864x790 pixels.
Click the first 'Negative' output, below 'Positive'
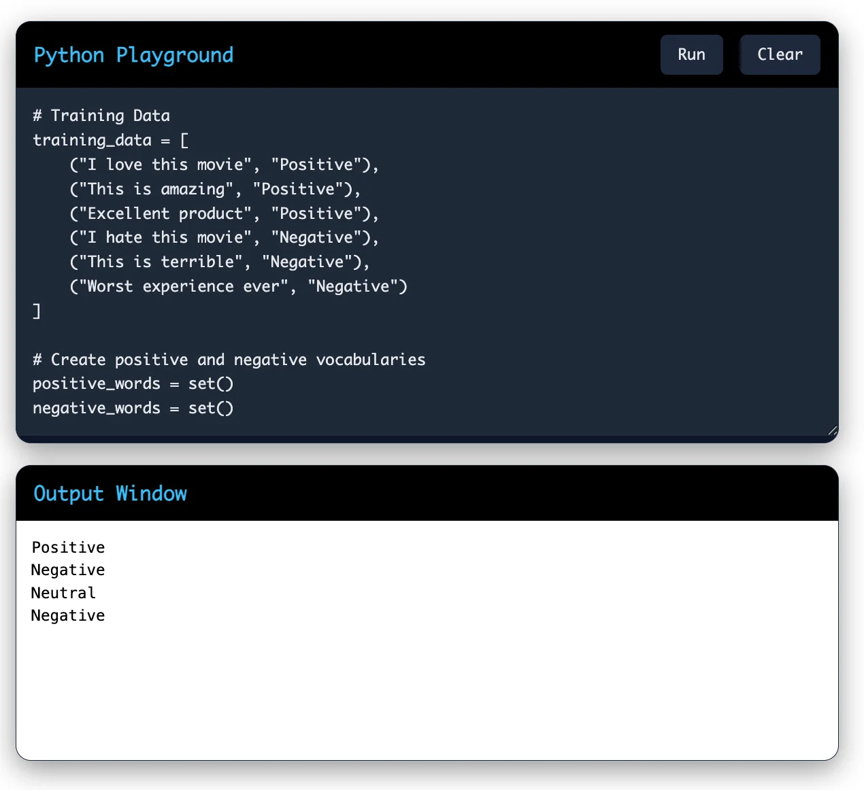(68, 570)
